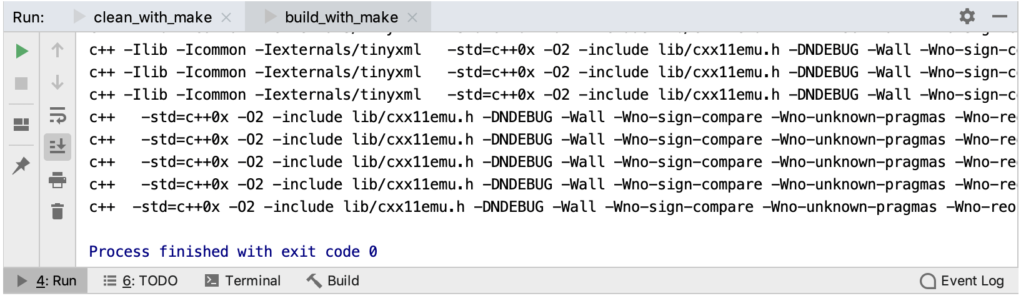Click the green Rerun button
This screenshot has height=296, width=1021.
(22, 51)
